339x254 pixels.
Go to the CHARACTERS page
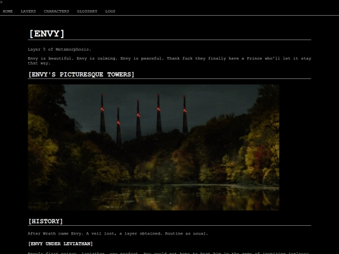[x=56, y=11]
